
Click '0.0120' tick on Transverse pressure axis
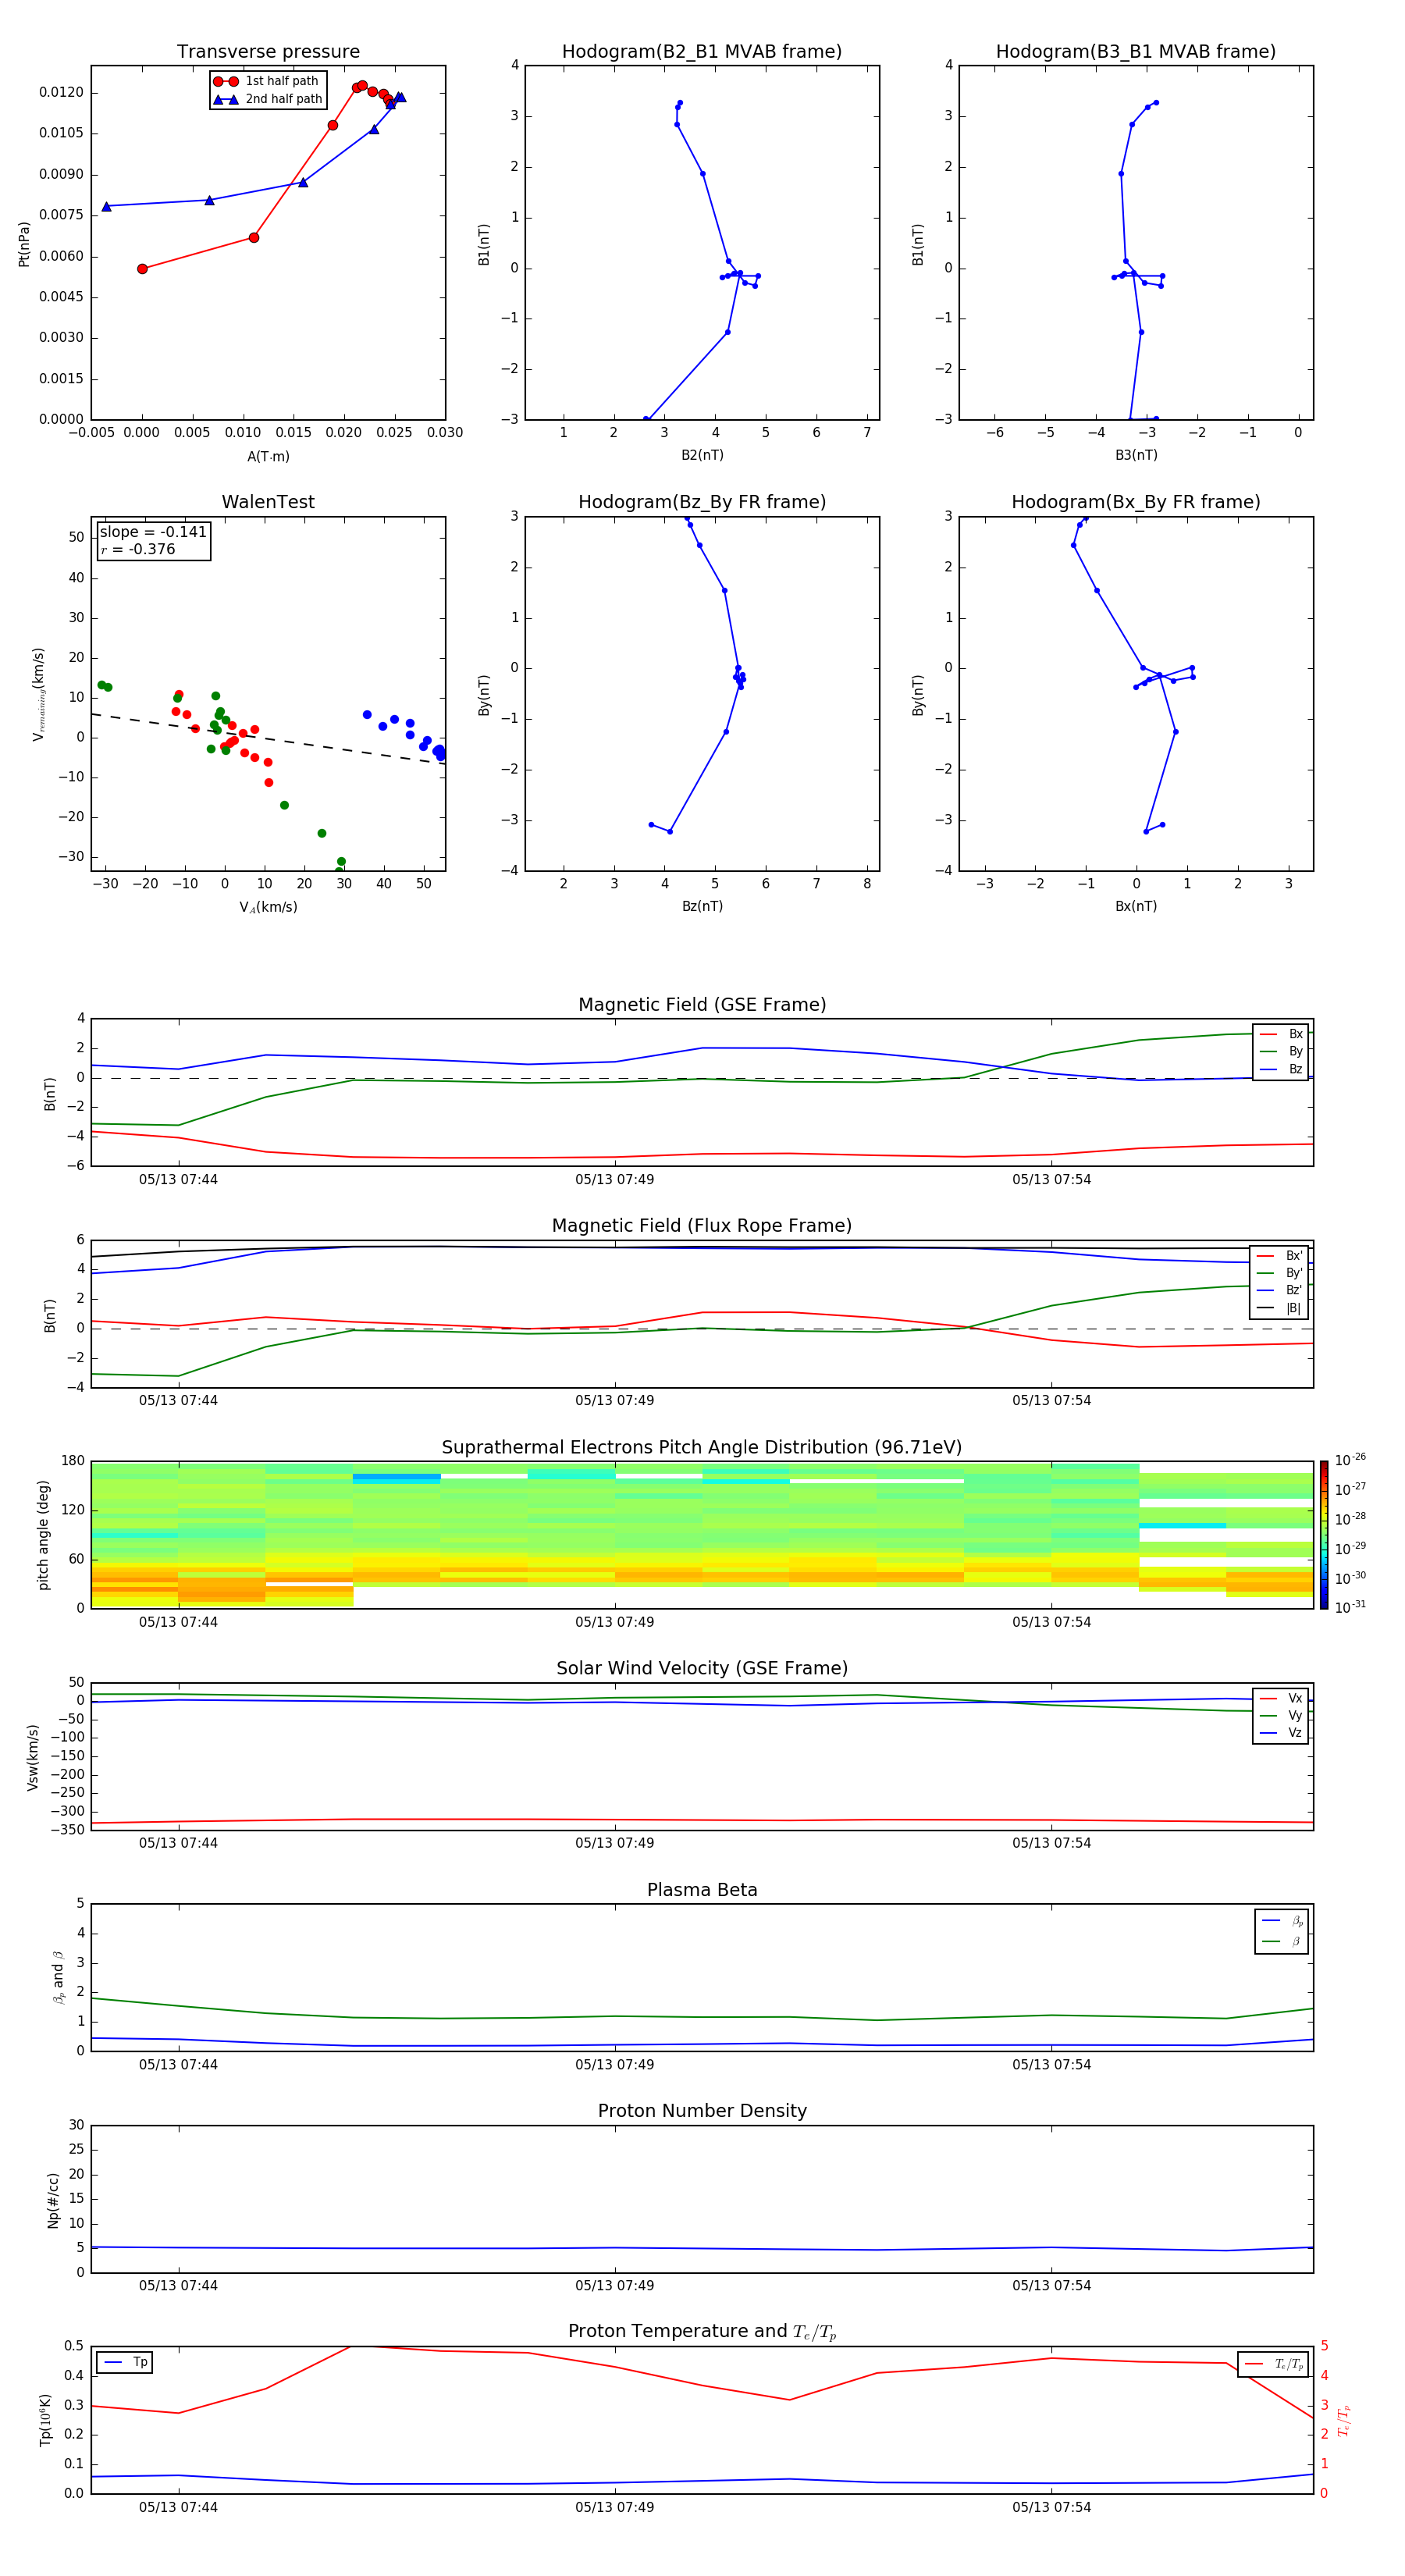61,92
